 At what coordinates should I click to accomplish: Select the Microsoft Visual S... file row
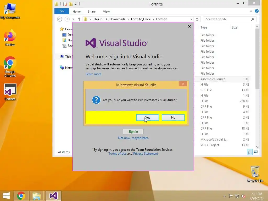tap(222, 139)
